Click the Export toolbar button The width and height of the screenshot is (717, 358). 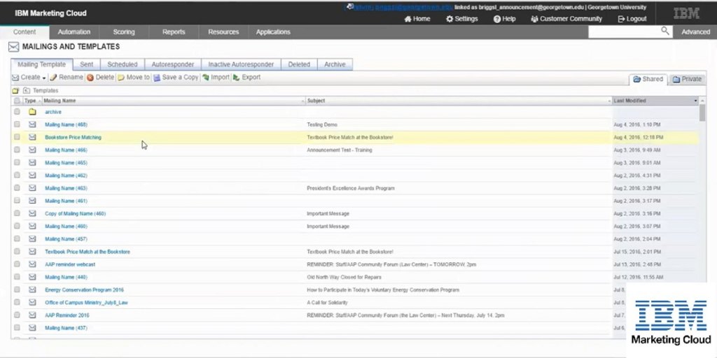click(246, 78)
